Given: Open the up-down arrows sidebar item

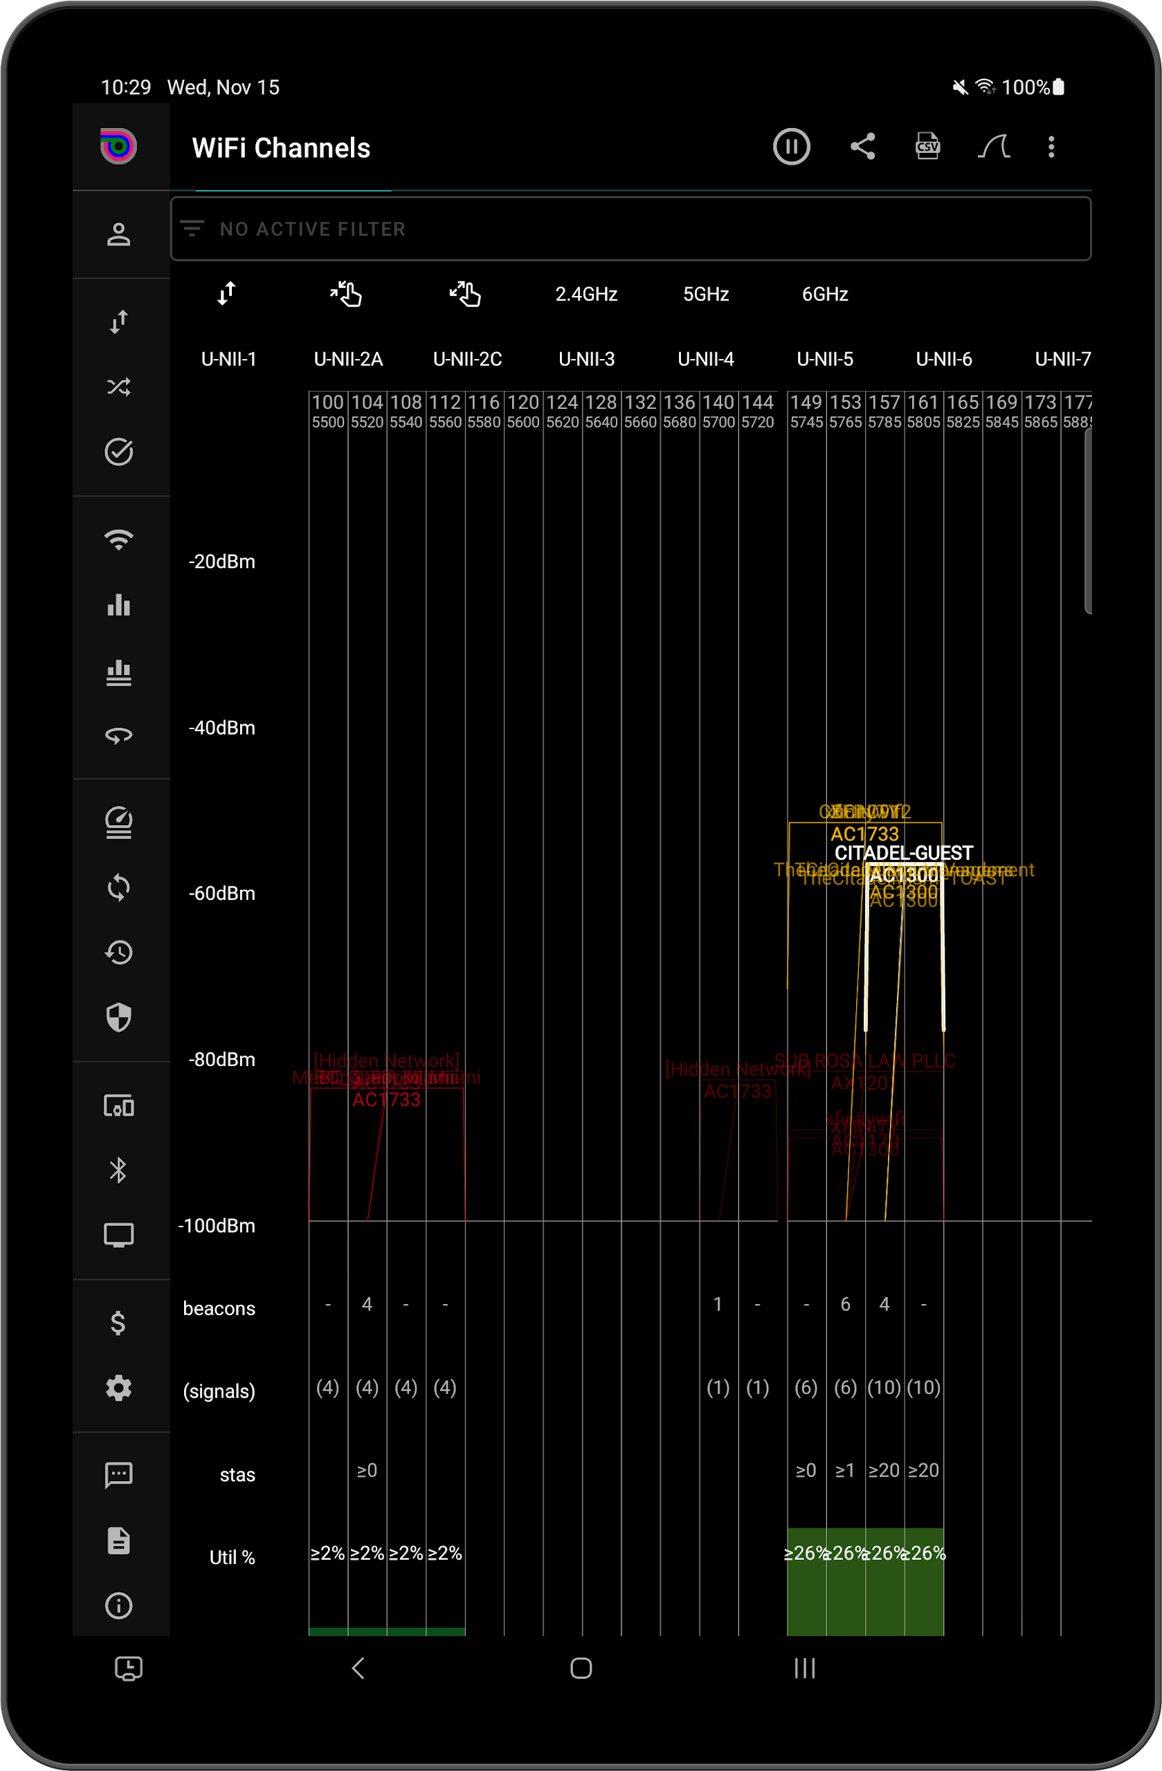Looking at the screenshot, I should point(118,322).
